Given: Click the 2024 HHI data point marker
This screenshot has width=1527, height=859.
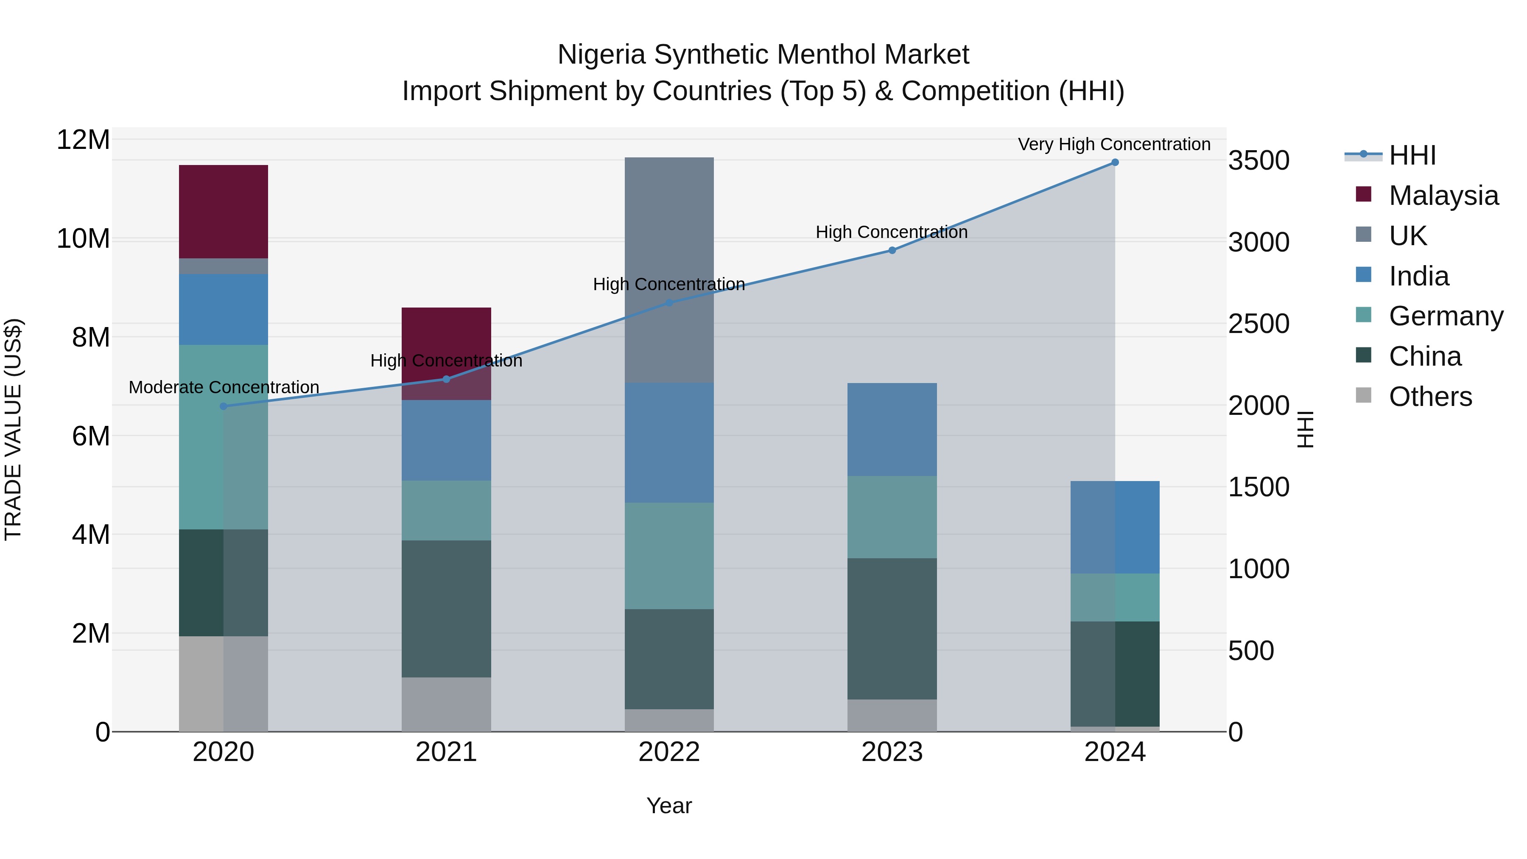Looking at the screenshot, I should [x=1115, y=162].
